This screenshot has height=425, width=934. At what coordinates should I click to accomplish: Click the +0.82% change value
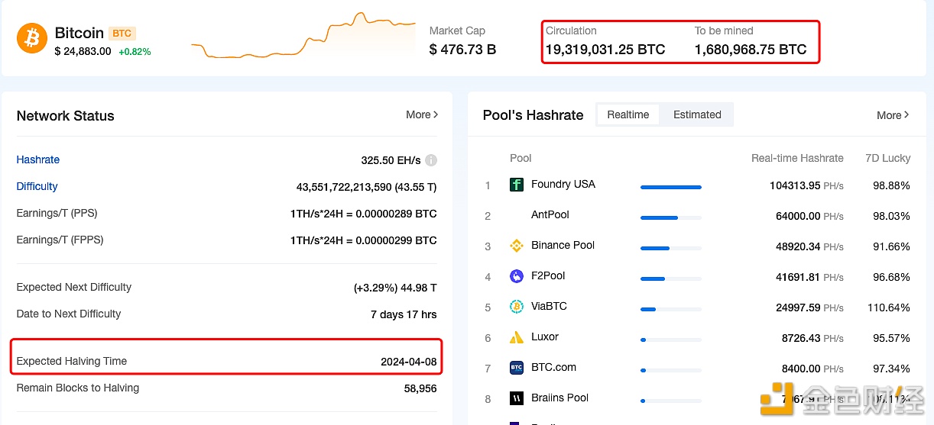coord(135,52)
